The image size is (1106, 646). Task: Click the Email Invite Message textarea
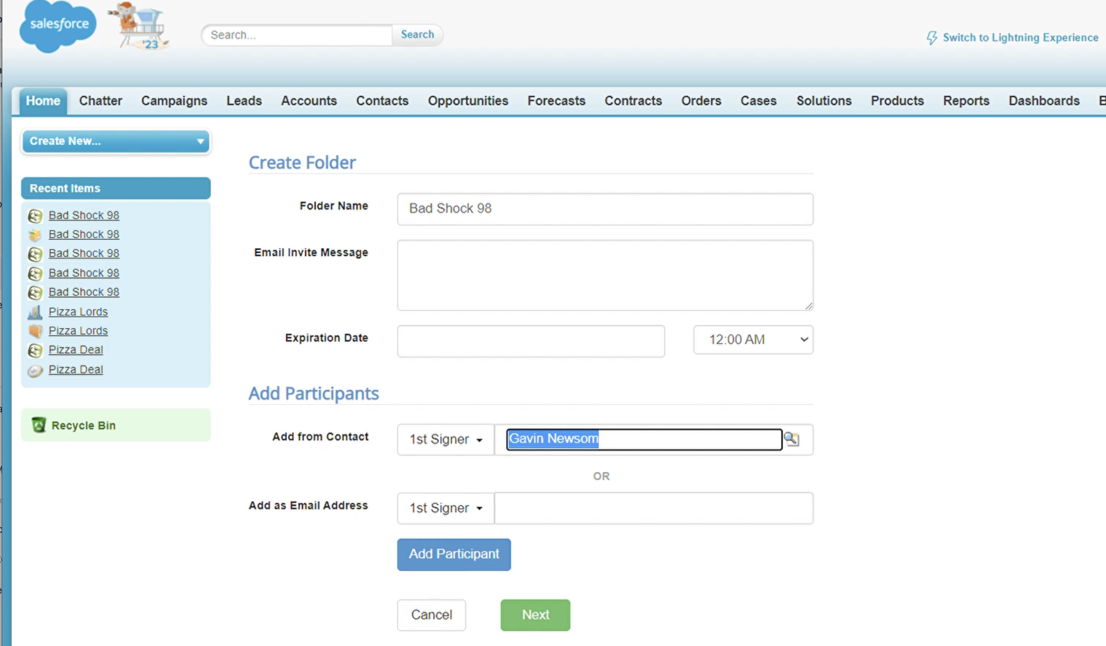pos(605,275)
